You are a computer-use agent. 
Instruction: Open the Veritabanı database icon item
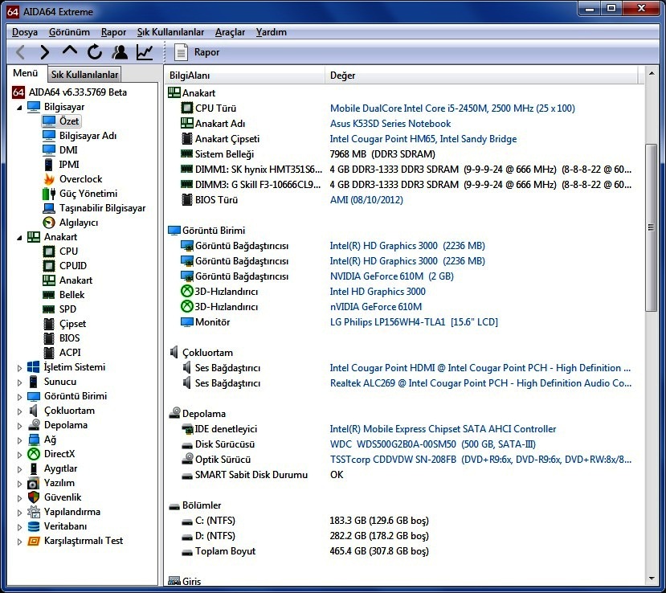click(34, 526)
